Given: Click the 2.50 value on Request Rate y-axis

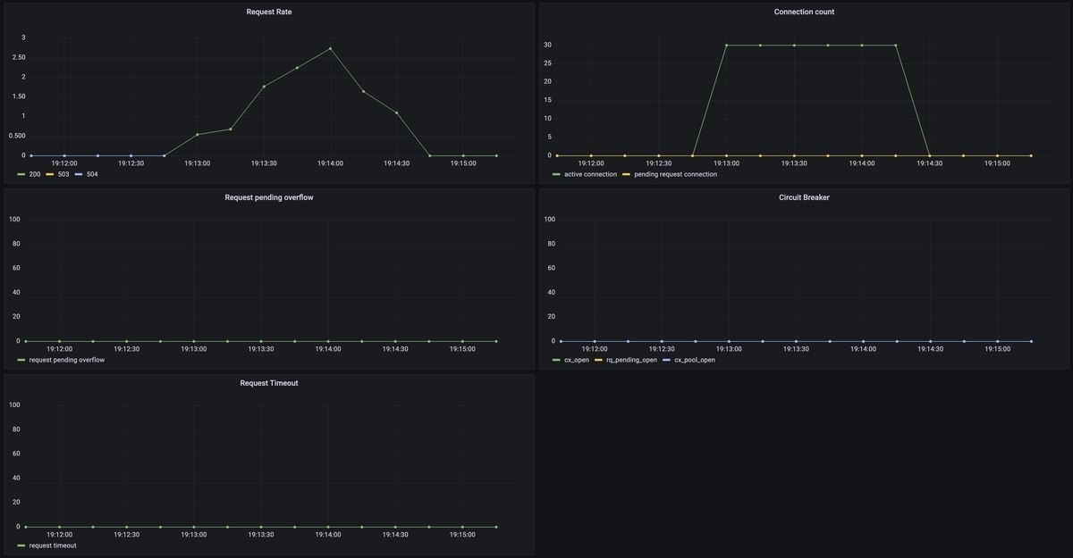Looking at the screenshot, I should tap(17, 57).
